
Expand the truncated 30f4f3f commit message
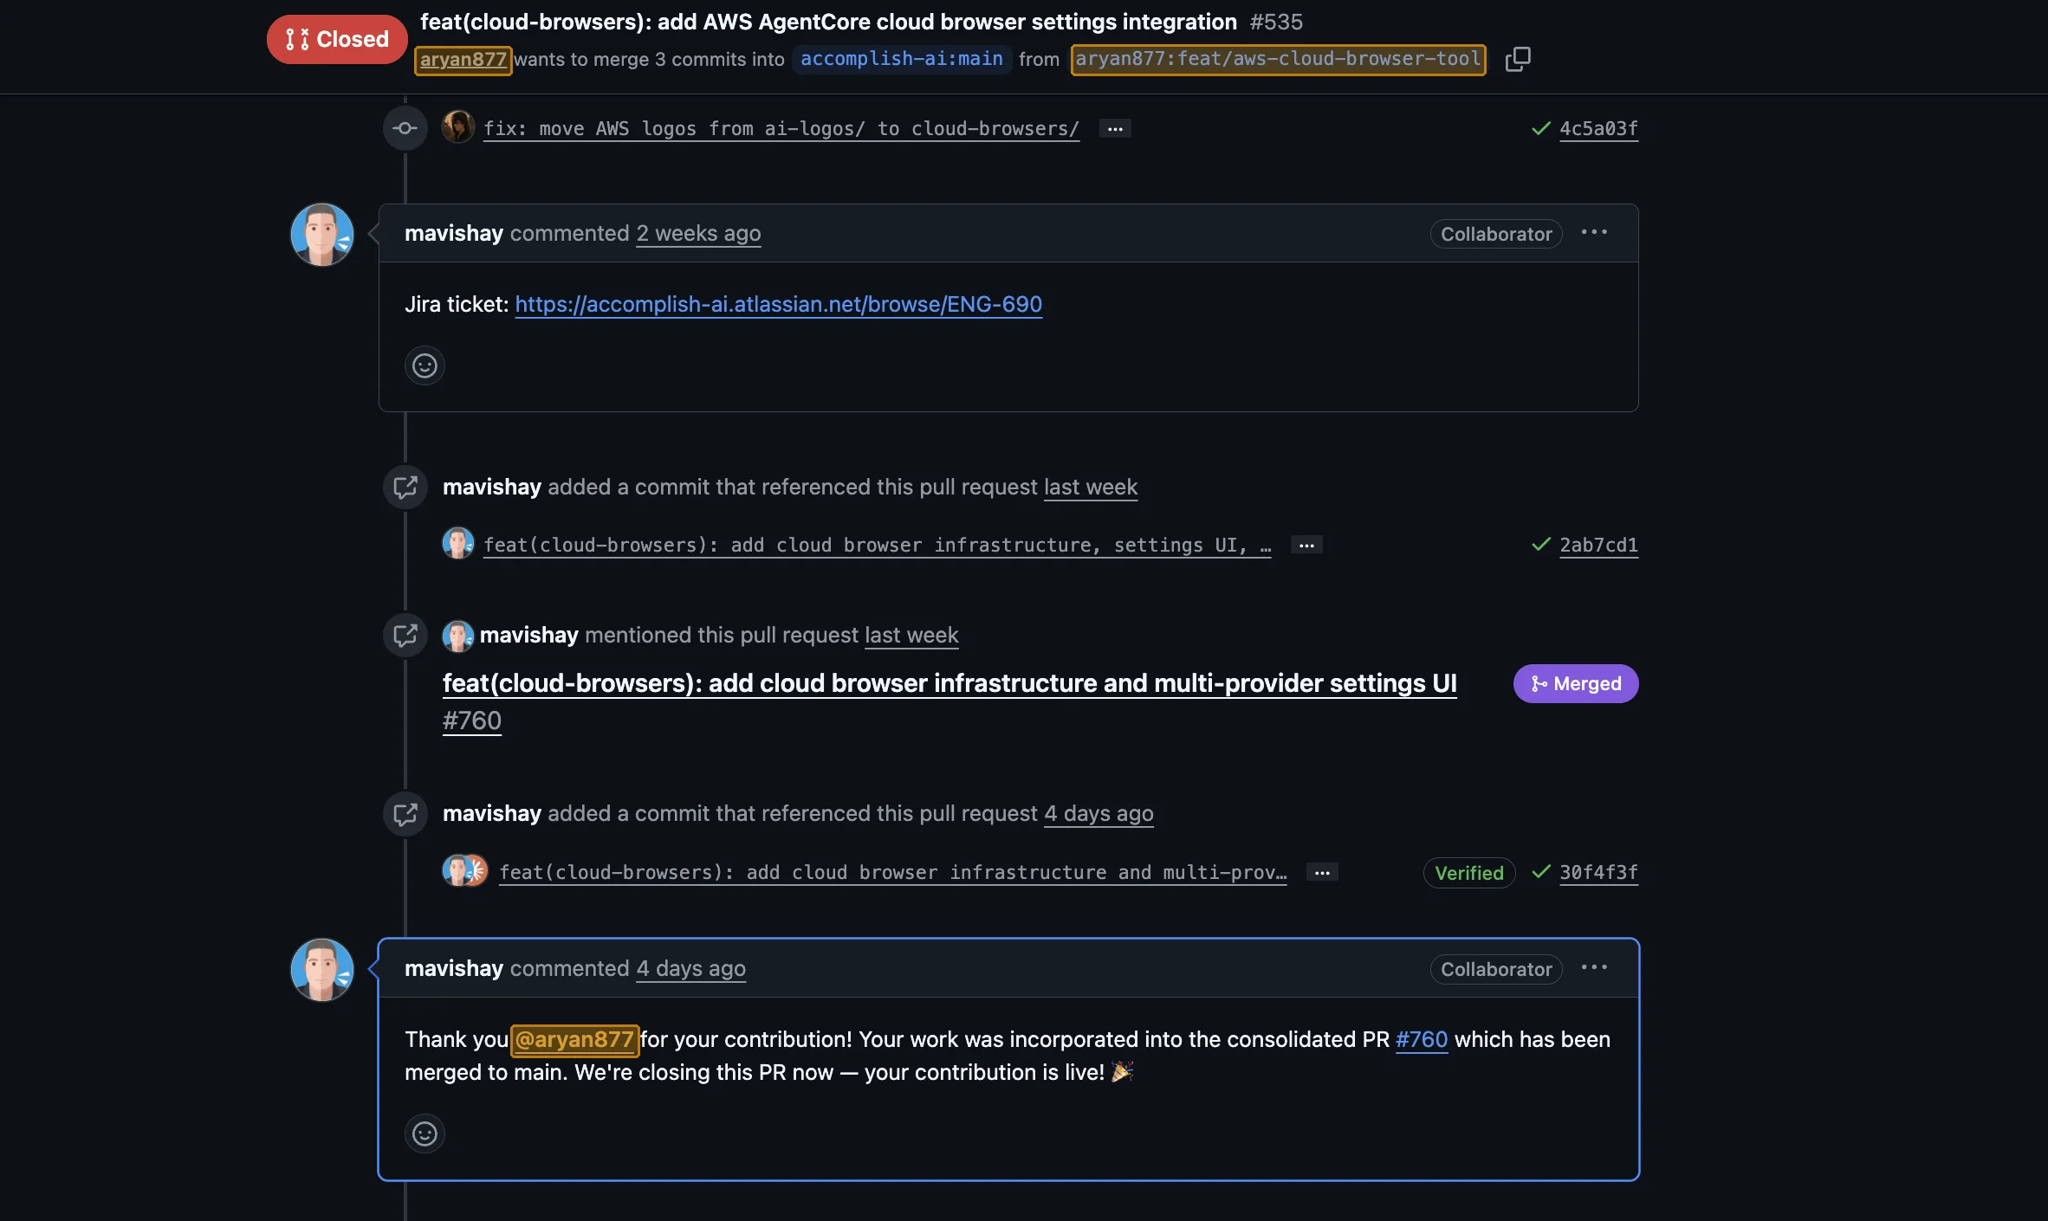(x=1321, y=872)
